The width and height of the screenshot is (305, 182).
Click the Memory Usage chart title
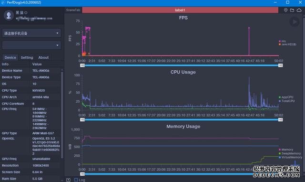183,127
